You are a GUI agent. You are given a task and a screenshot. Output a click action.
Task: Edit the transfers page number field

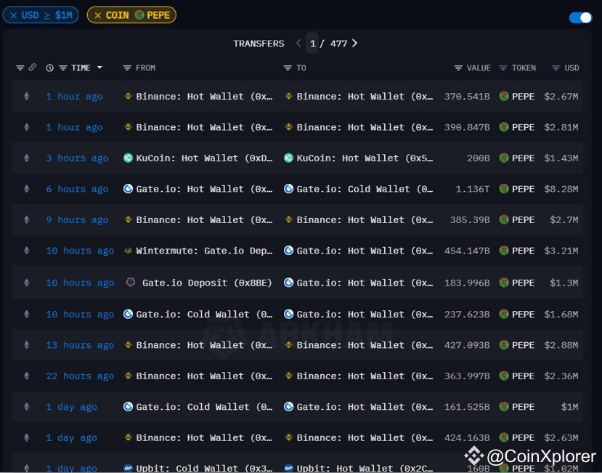[312, 44]
